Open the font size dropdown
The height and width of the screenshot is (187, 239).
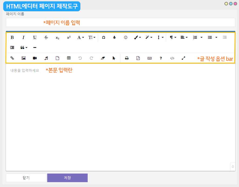click(92, 37)
